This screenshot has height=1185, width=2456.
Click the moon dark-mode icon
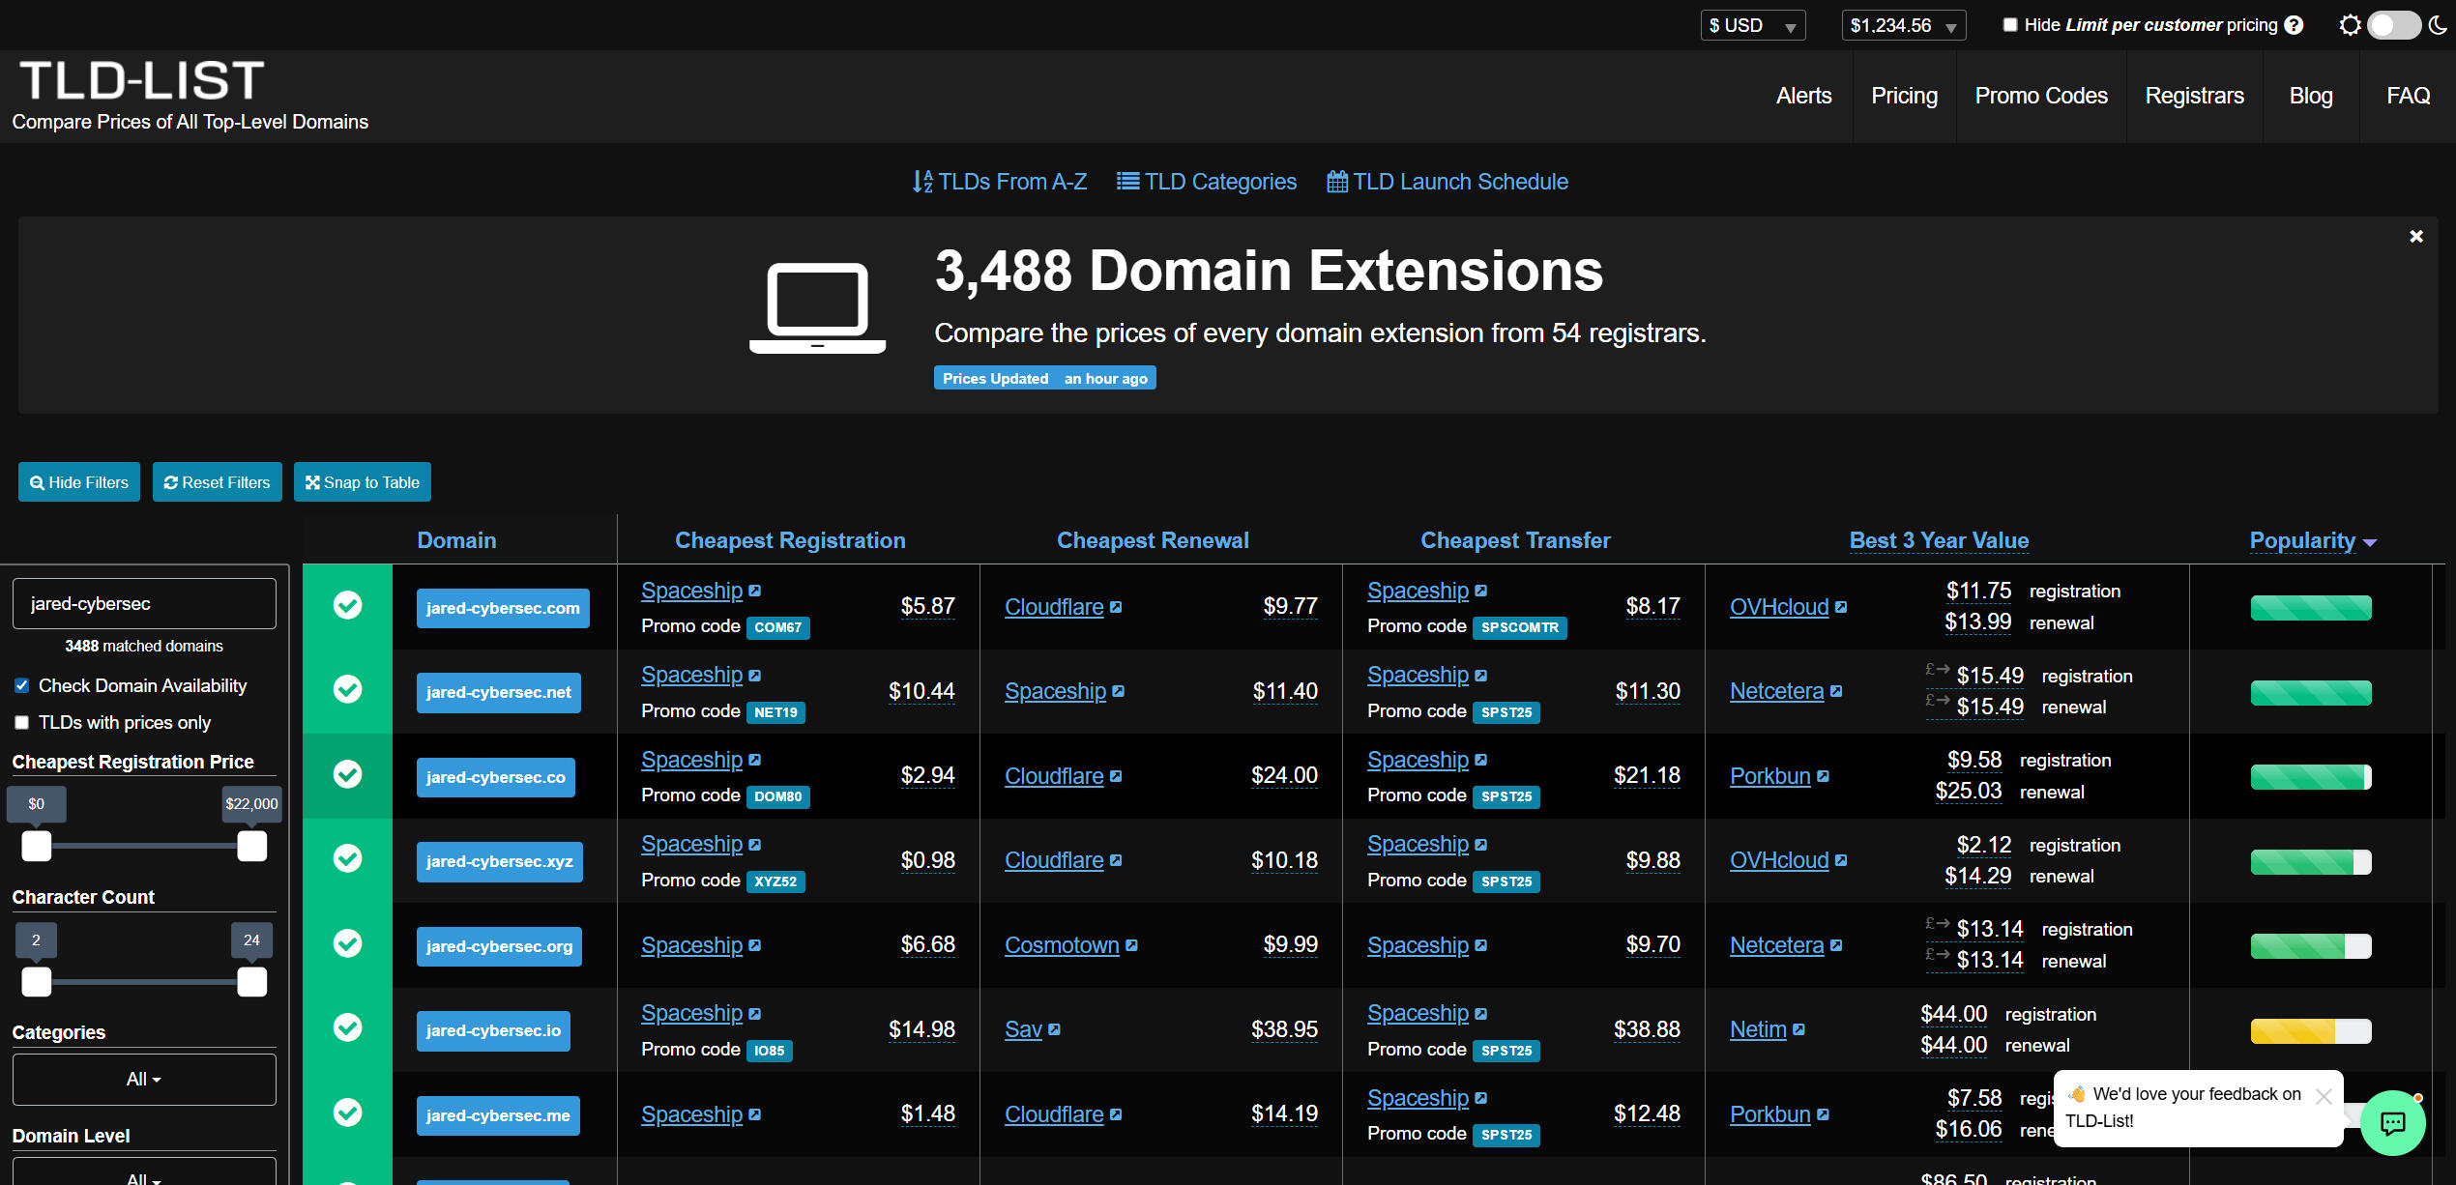click(x=2438, y=26)
